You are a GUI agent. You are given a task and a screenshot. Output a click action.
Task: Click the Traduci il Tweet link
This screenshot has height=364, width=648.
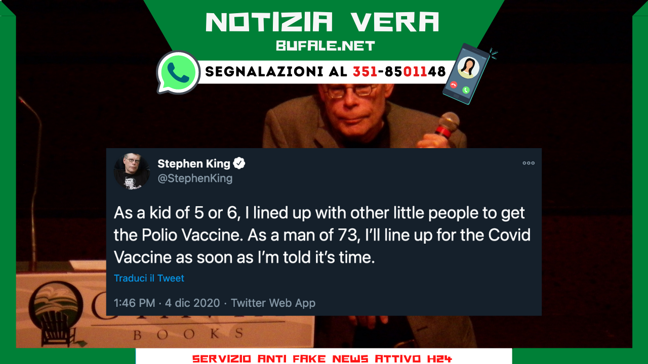pyautogui.click(x=149, y=278)
